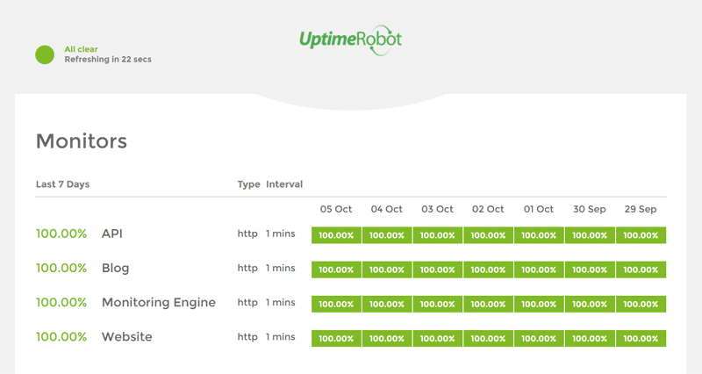This screenshot has height=374, width=702.
Task: Click the Interval column header
Action: (284, 184)
